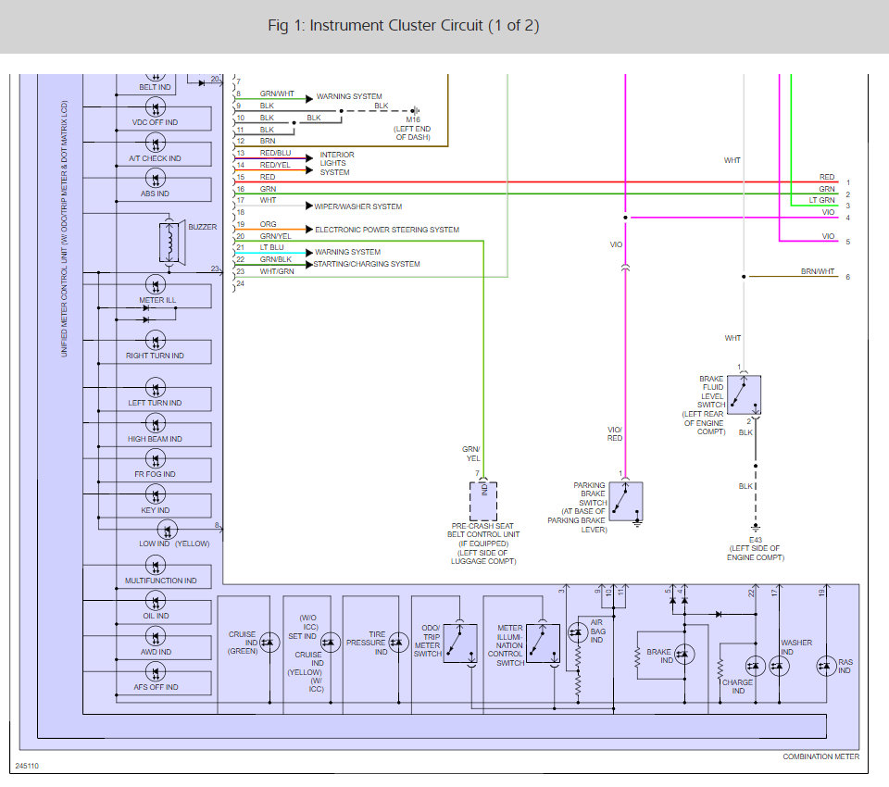Viewport: 889px width, 787px height.
Task: Click the Combination Meter label
Action: (821, 756)
